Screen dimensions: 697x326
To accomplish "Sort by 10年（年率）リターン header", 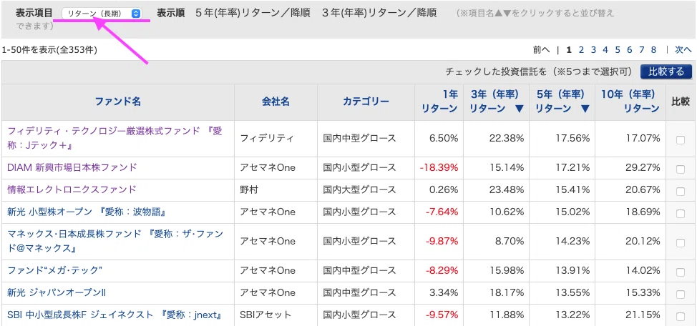I will coord(630,102).
